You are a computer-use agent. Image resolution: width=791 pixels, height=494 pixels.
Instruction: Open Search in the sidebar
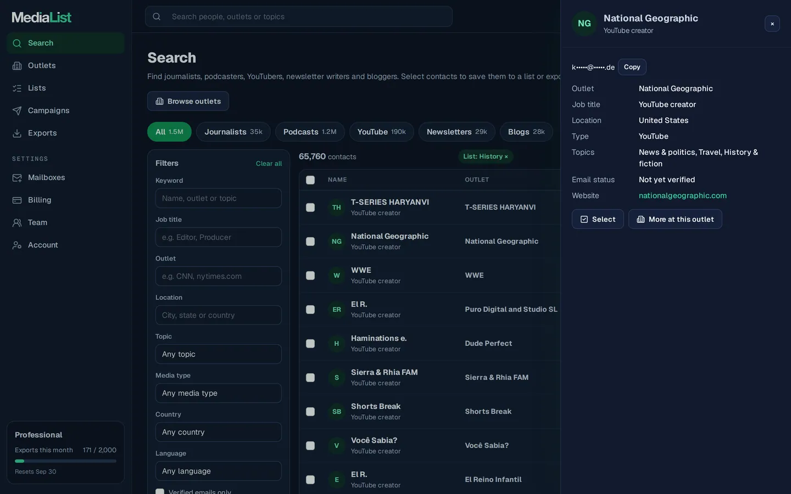pos(65,43)
